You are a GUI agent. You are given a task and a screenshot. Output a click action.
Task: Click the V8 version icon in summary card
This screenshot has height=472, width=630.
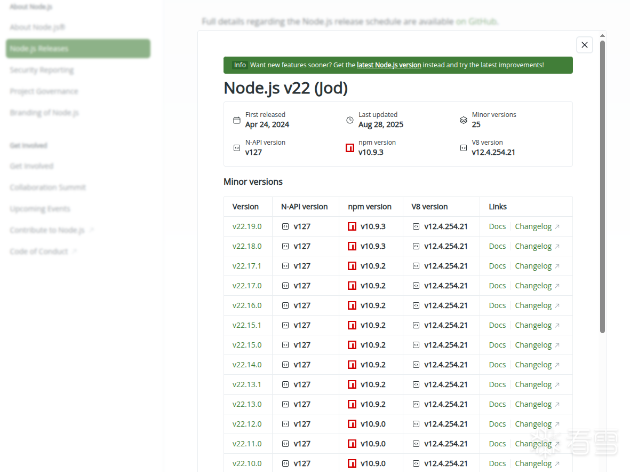[463, 148]
